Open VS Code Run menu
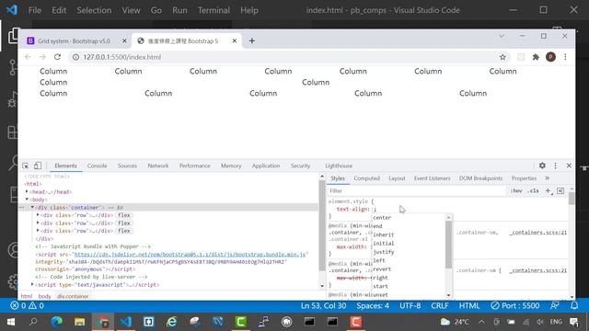This screenshot has width=589, height=331. [x=179, y=10]
